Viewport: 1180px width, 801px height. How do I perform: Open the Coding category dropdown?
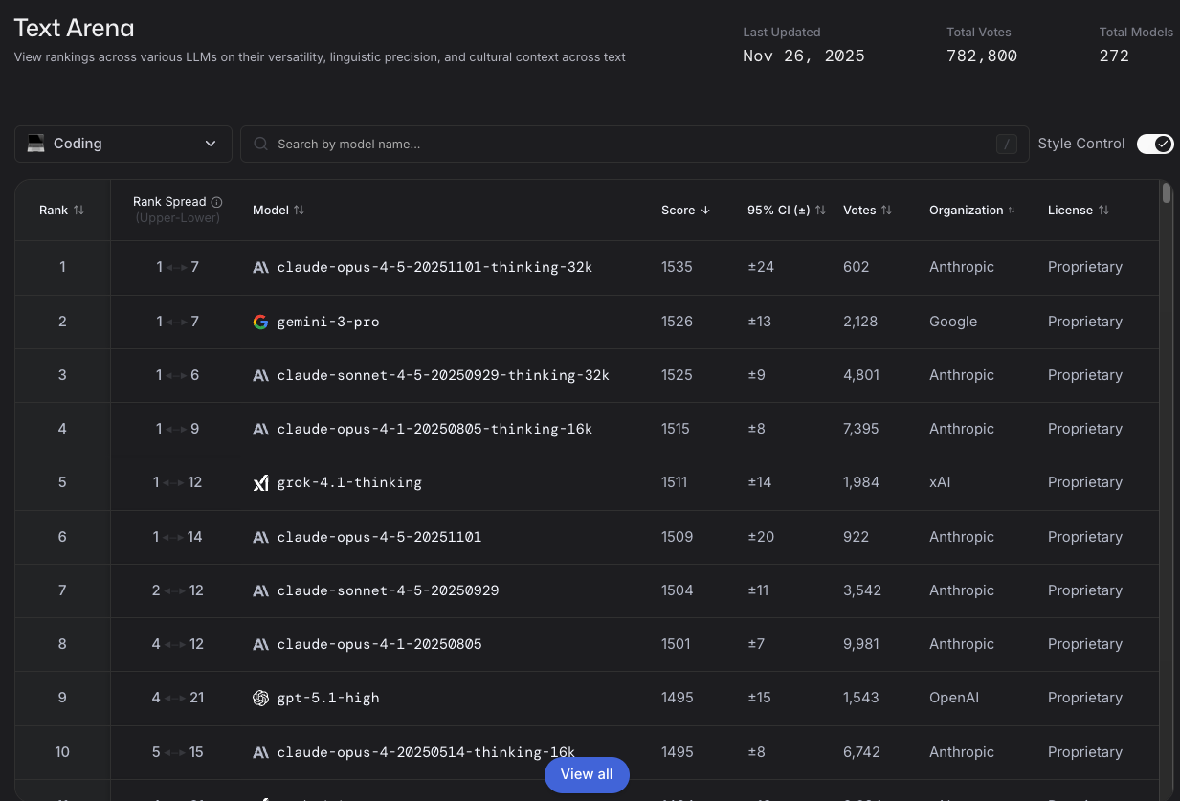[x=123, y=144]
